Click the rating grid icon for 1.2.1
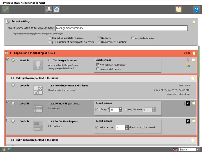This screenshot has height=152, width=202. tap(38, 90)
